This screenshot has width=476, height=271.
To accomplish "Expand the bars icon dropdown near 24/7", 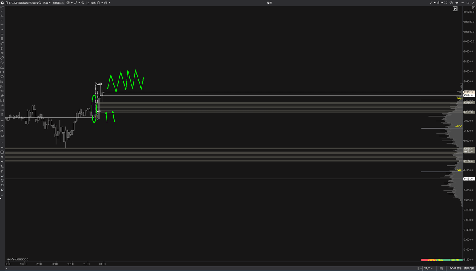I will [x=421, y=268].
